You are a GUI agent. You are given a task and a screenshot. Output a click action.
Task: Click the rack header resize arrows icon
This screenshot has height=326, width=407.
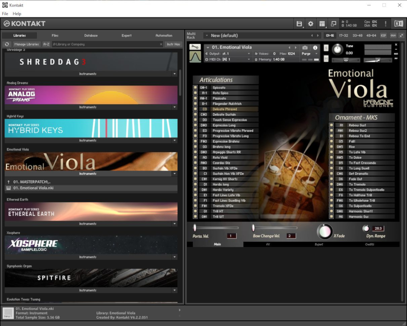point(402,36)
